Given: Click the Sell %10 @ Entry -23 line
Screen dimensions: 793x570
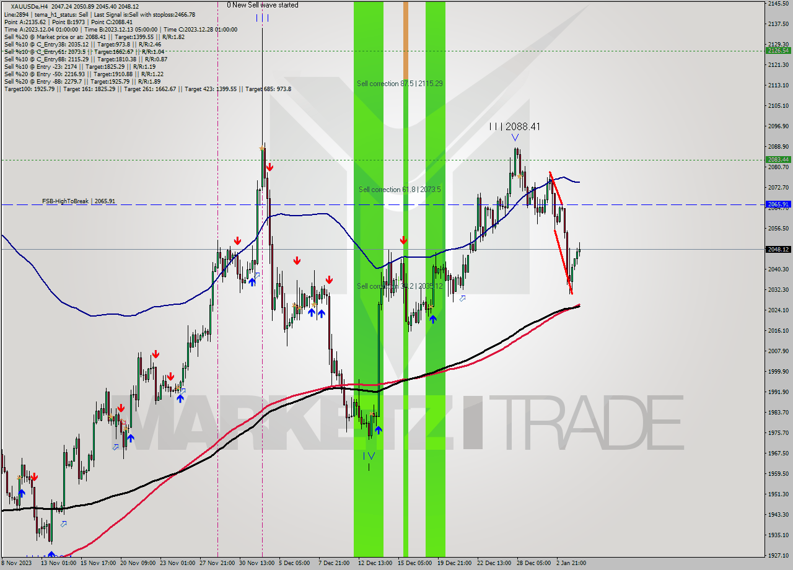Looking at the screenshot, I should [79, 66].
